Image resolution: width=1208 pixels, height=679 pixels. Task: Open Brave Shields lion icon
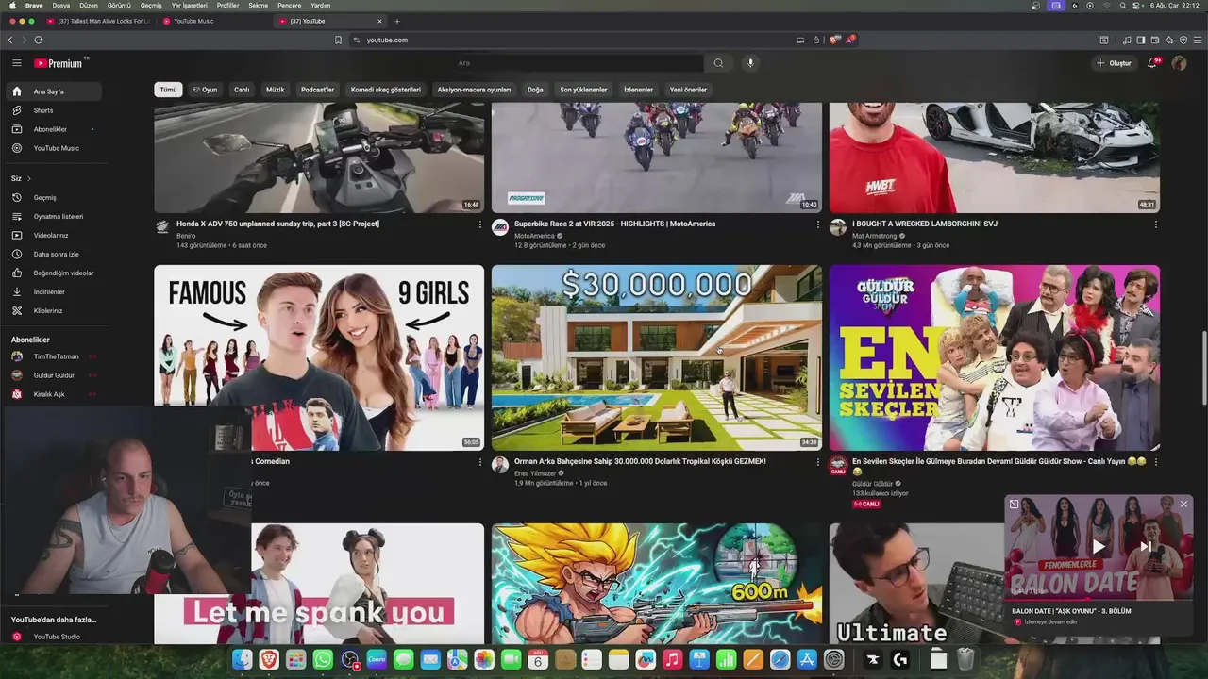pos(834,40)
